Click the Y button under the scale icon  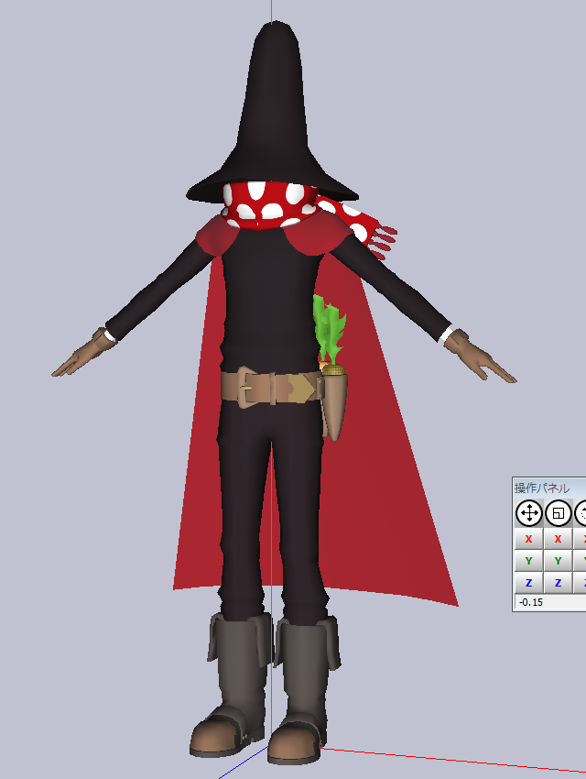(558, 561)
